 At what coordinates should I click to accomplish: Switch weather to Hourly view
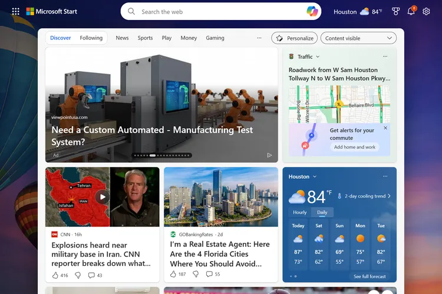coord(300,212)
